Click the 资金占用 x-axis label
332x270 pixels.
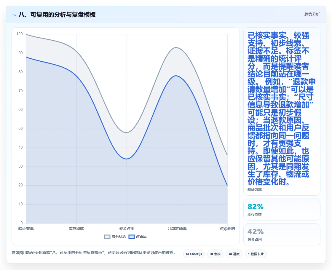pos(127,229)
